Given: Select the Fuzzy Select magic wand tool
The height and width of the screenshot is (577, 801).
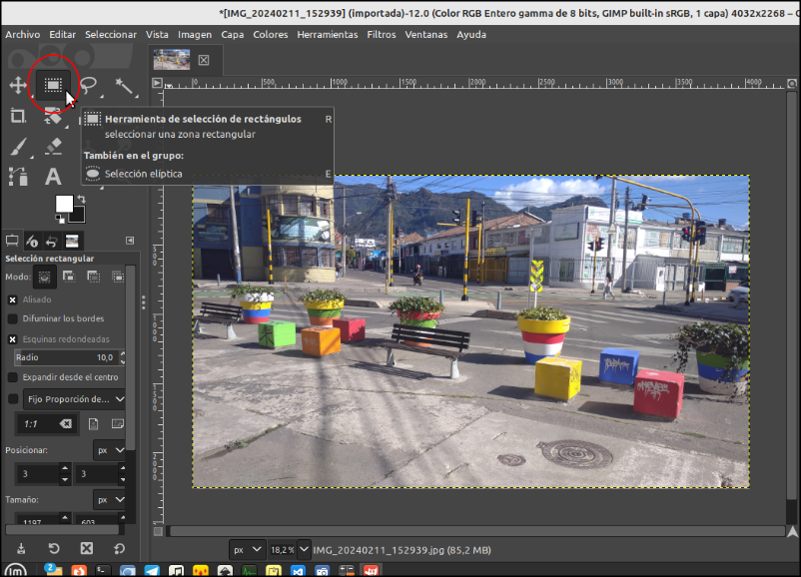Looking at the screenshot, I should 124,87.
